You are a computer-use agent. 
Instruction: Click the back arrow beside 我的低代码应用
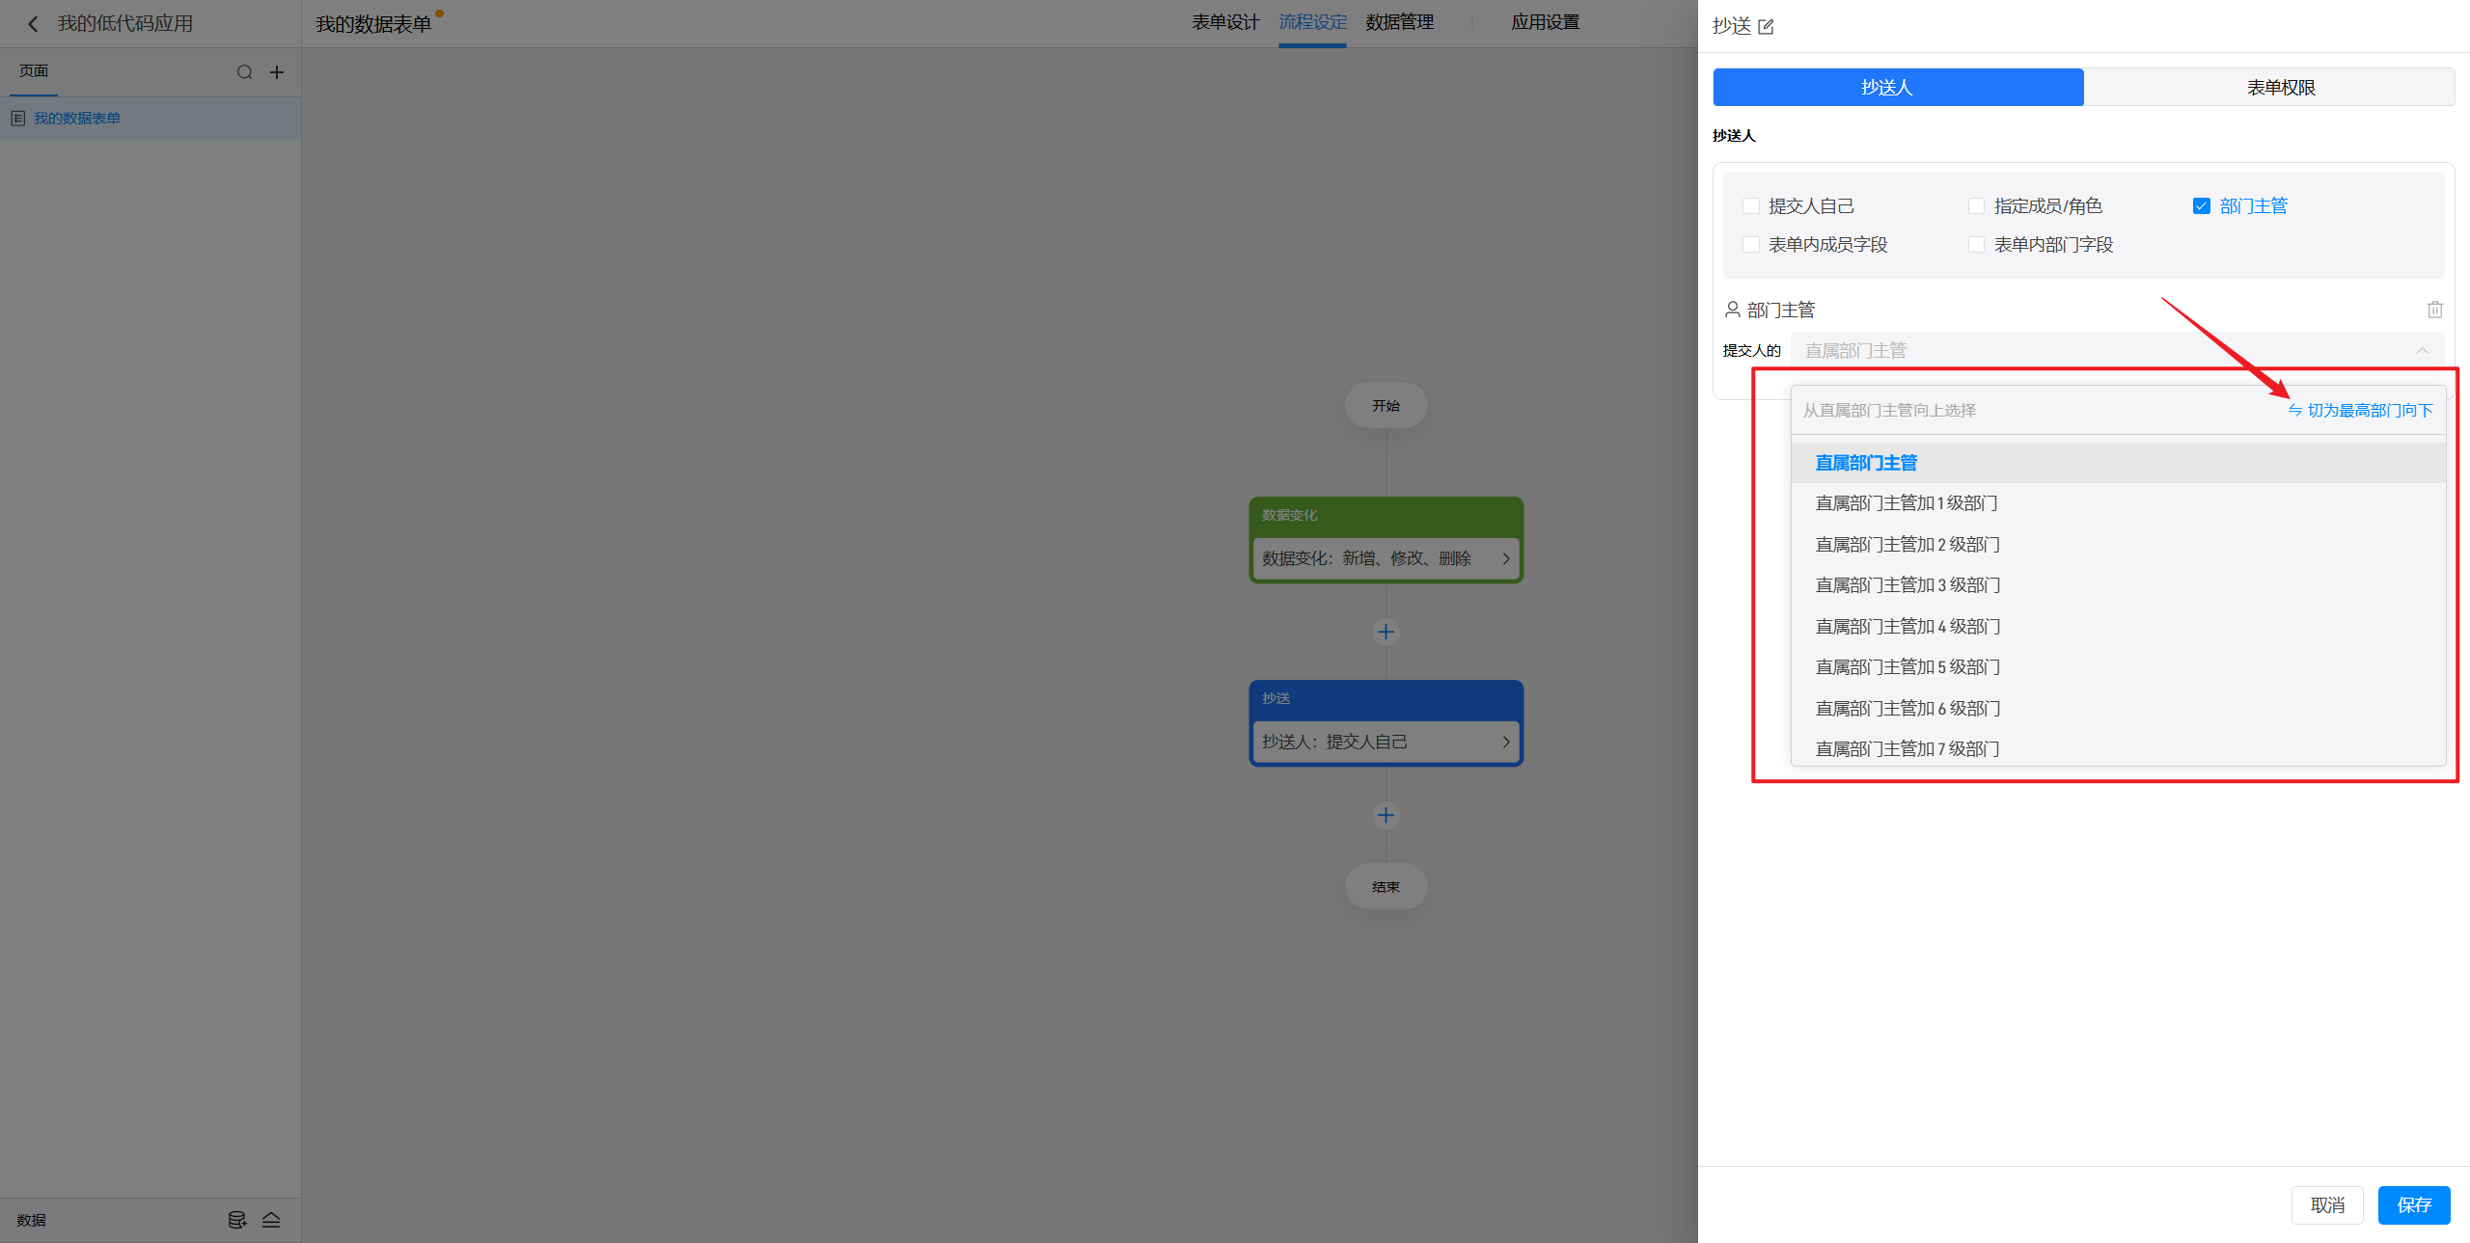point(33,24)
